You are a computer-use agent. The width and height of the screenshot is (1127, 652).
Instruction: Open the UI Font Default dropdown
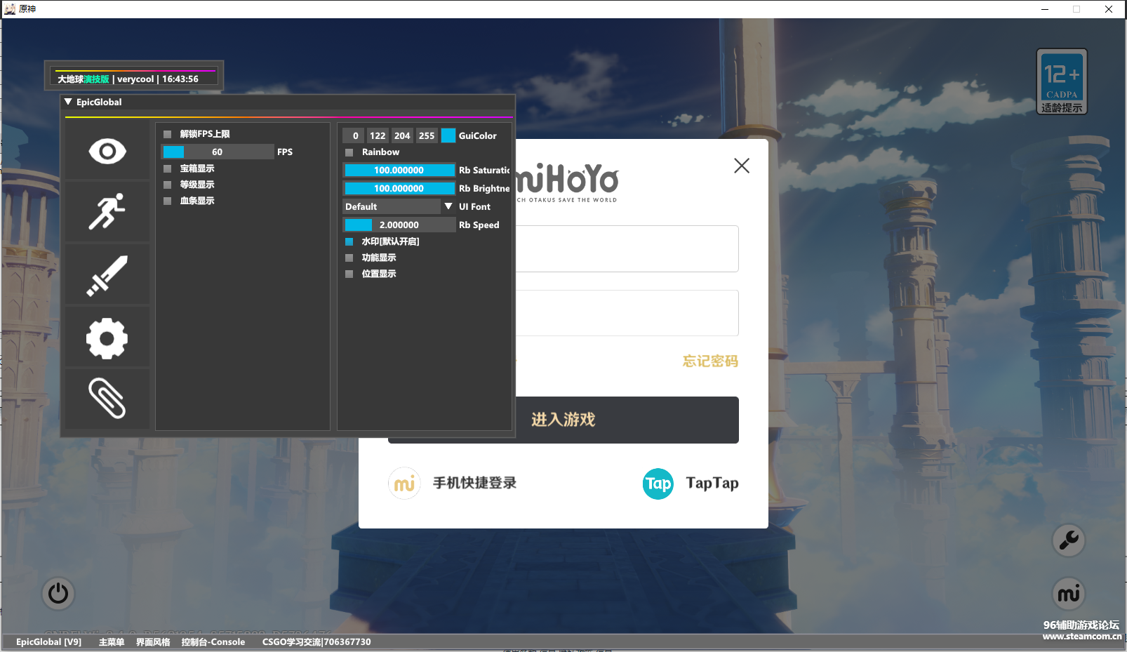point(399,206)
